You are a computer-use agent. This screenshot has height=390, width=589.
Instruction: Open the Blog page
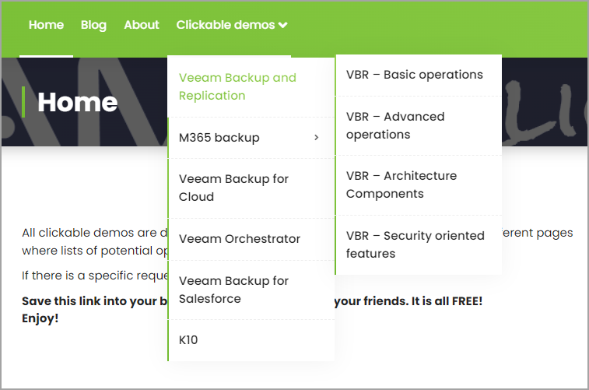93,25
